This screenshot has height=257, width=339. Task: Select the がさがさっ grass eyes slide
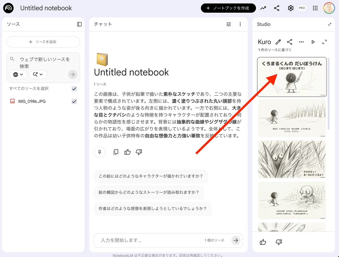click(x=292, y=159)
